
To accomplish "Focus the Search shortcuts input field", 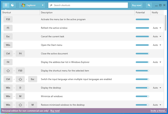I will click(89, 5).
